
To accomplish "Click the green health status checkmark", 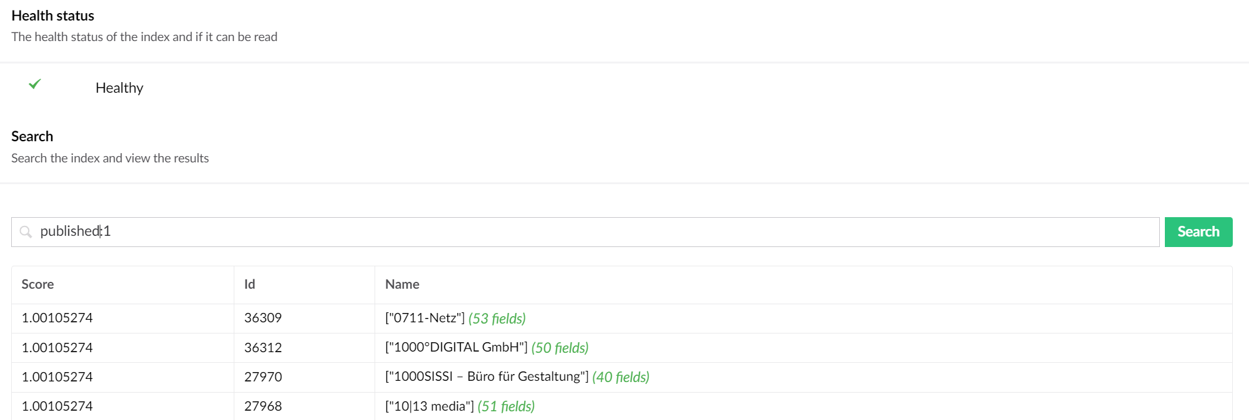I will [35, 85].
